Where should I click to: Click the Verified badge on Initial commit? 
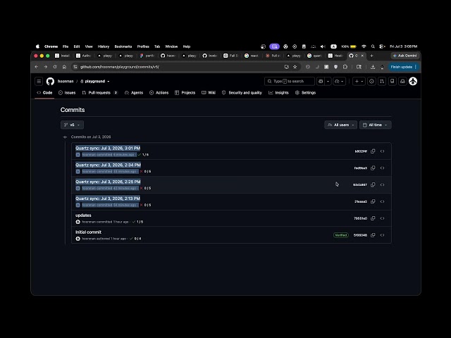tap(341, 235)
